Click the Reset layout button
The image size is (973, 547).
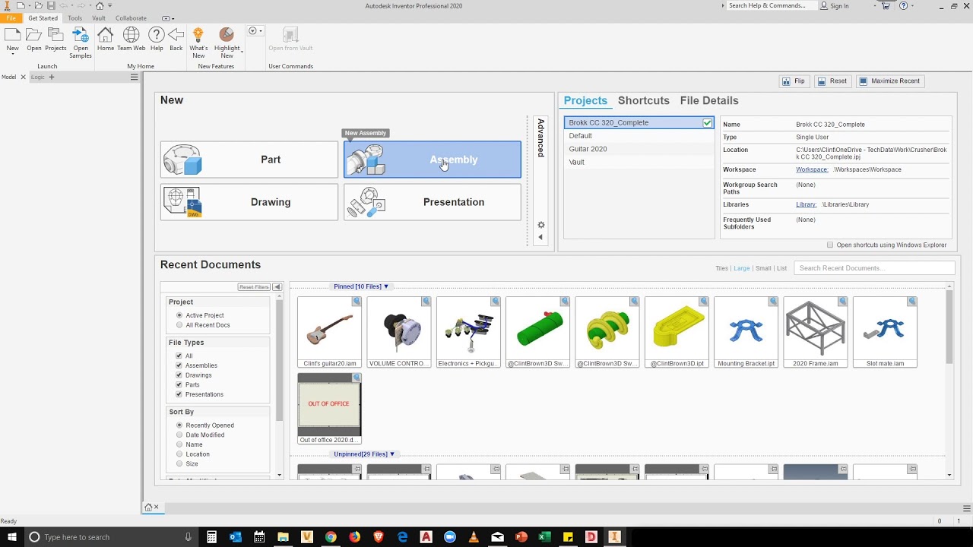pyautogui.click(x=832, y=81)
